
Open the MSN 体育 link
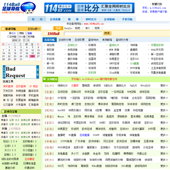114,50
